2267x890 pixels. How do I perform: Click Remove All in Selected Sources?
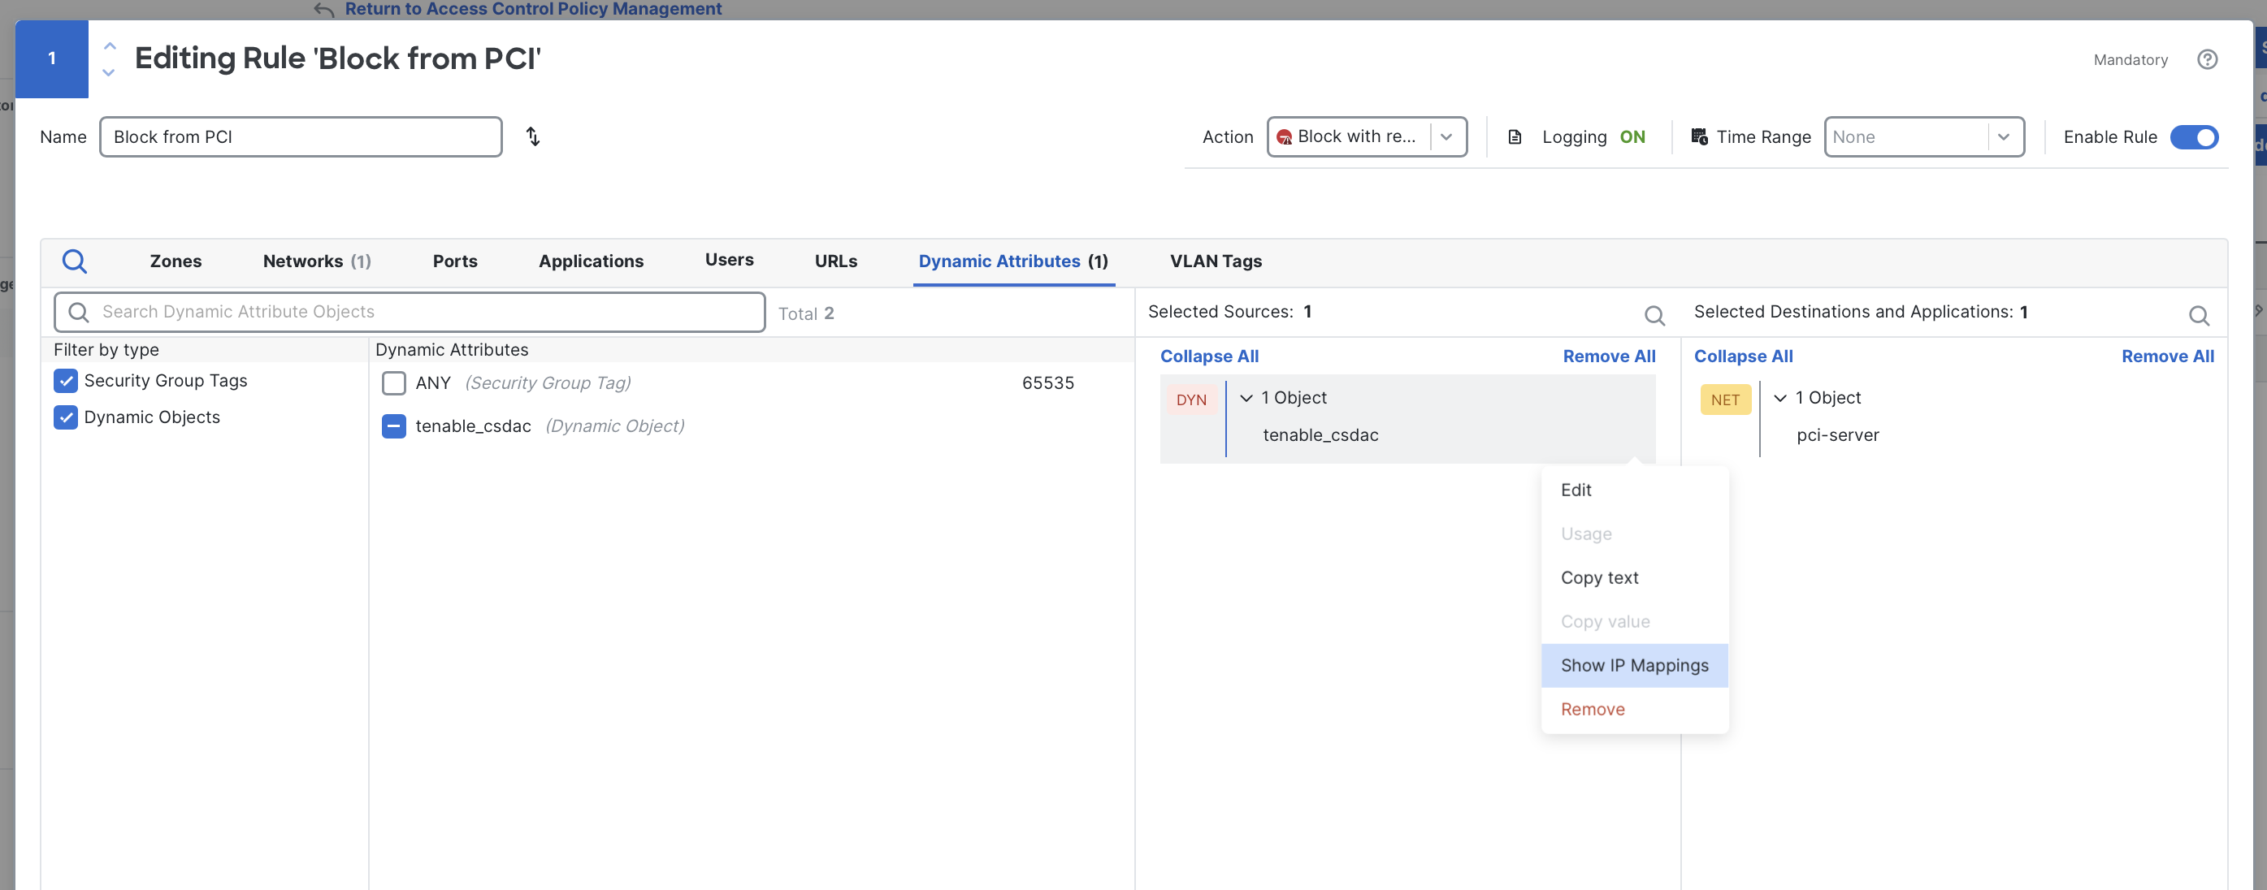click(x=1608, y=356)
